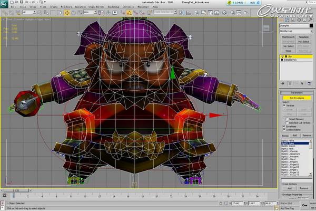
Task: Expand the Skin modifier sub-object tree
Action: click(x=286, y=56)
